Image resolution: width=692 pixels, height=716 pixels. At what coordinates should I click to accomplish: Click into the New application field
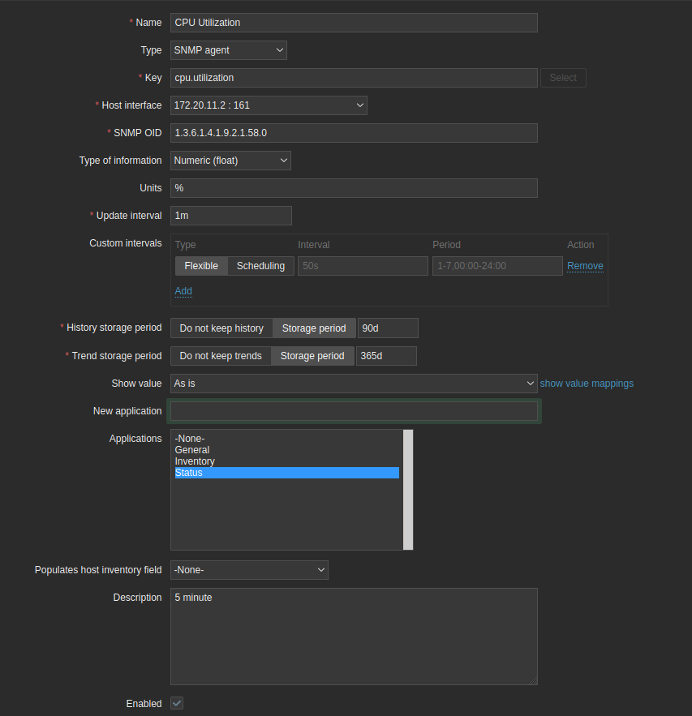pyautogui.click(x=354, y=411)
